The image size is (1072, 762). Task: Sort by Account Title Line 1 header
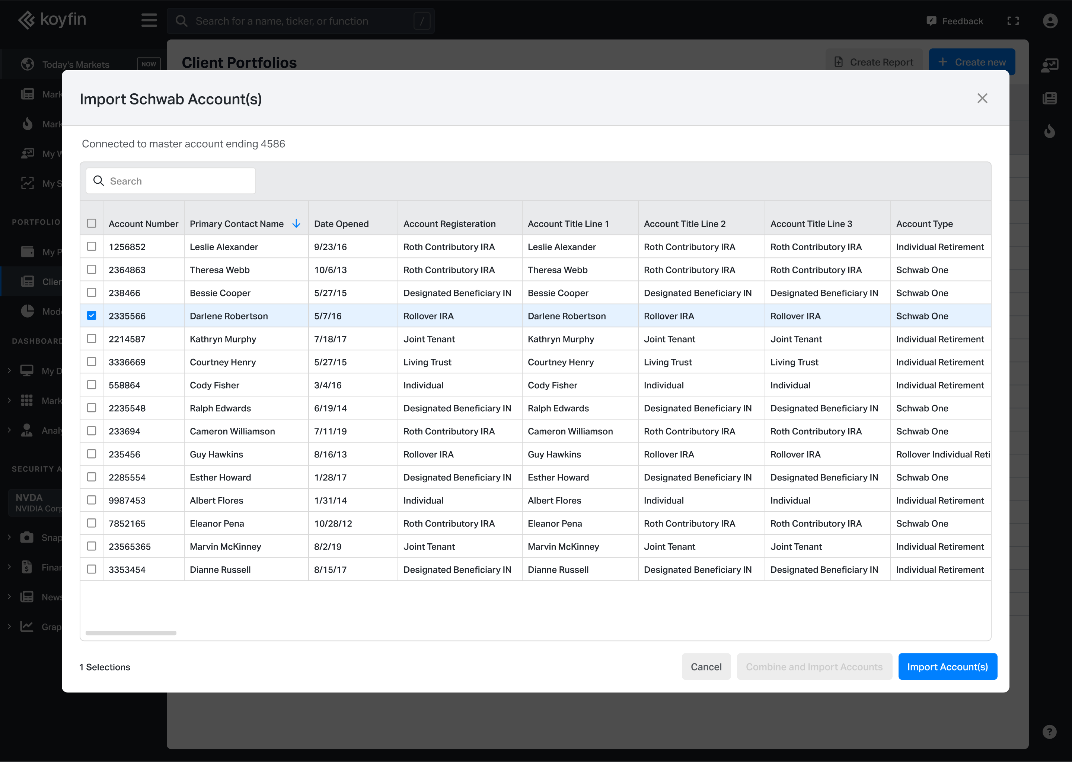click(x=568, y=224)
